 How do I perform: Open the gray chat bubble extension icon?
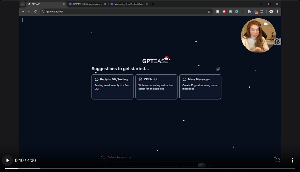(230, 11)
